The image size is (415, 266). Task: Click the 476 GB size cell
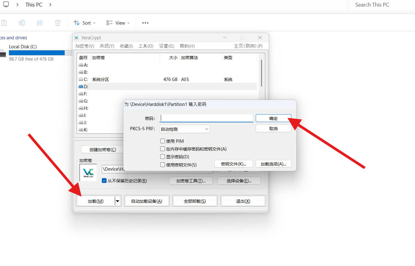[x=170, y=79]
